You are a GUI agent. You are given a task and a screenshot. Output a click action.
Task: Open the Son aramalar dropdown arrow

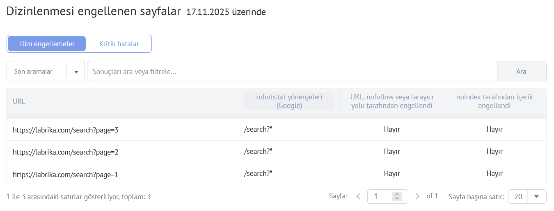76,72
